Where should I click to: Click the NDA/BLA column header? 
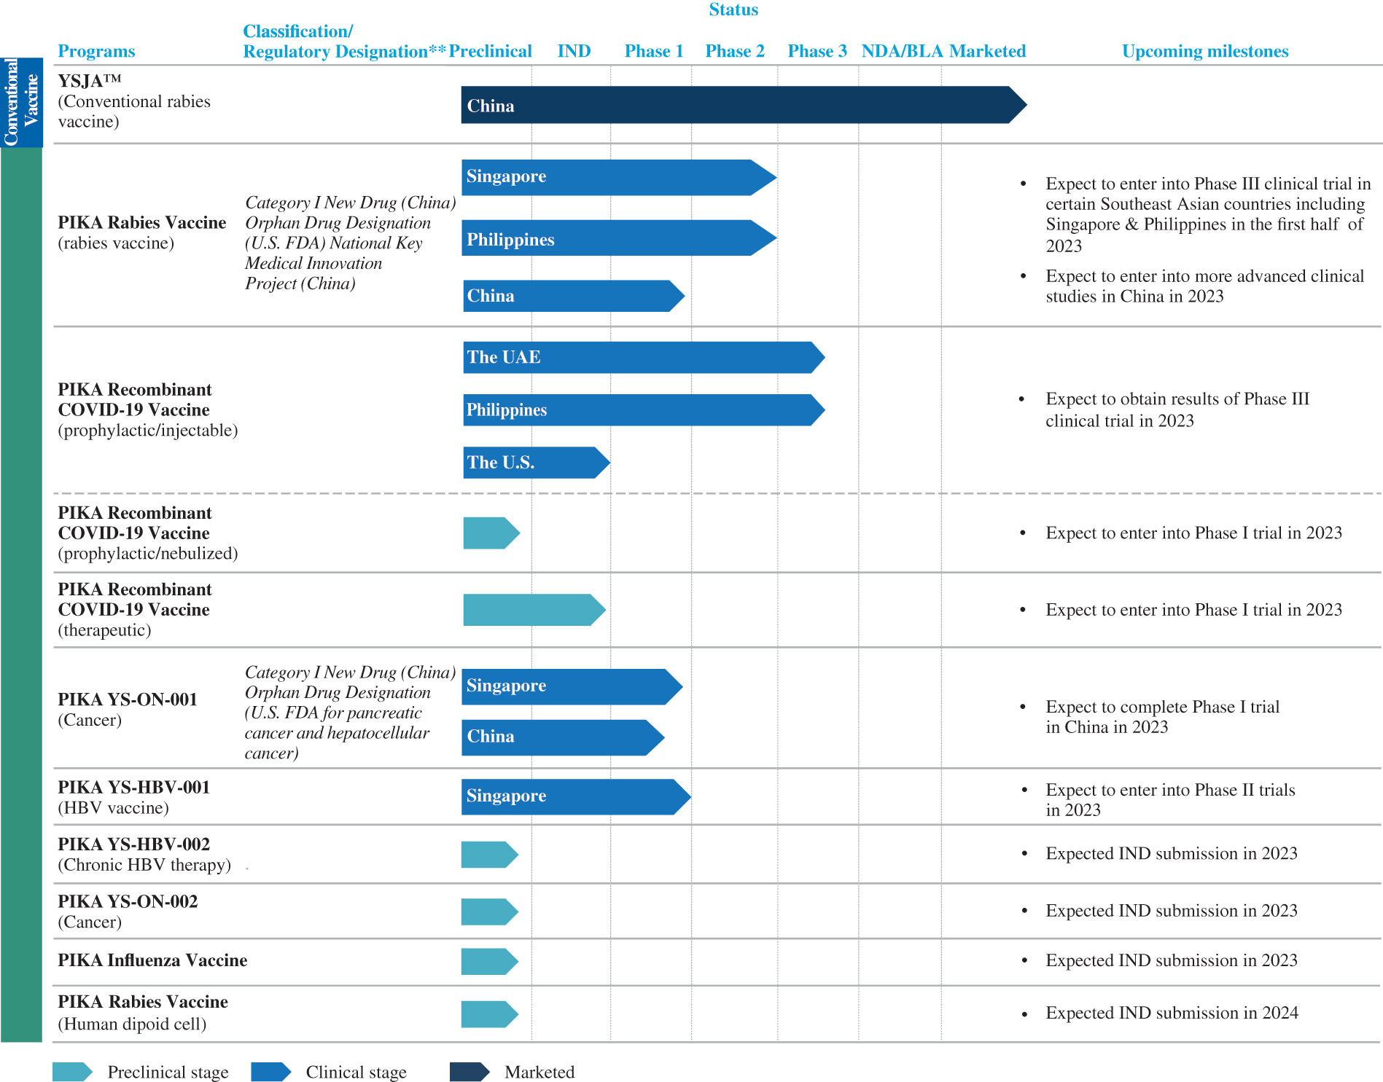903,51
